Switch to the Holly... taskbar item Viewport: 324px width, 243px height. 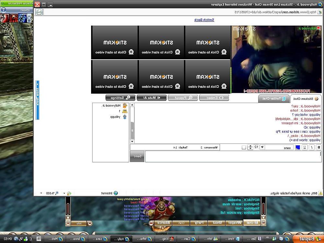coord(121,239)
